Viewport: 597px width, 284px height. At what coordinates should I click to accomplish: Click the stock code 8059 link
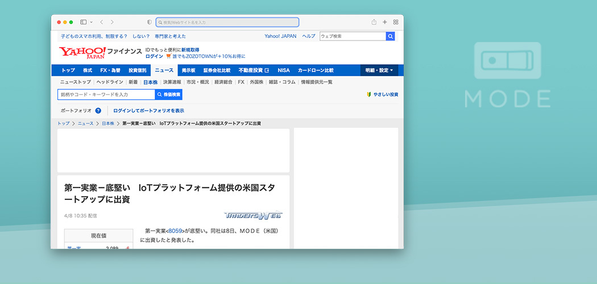175,231
